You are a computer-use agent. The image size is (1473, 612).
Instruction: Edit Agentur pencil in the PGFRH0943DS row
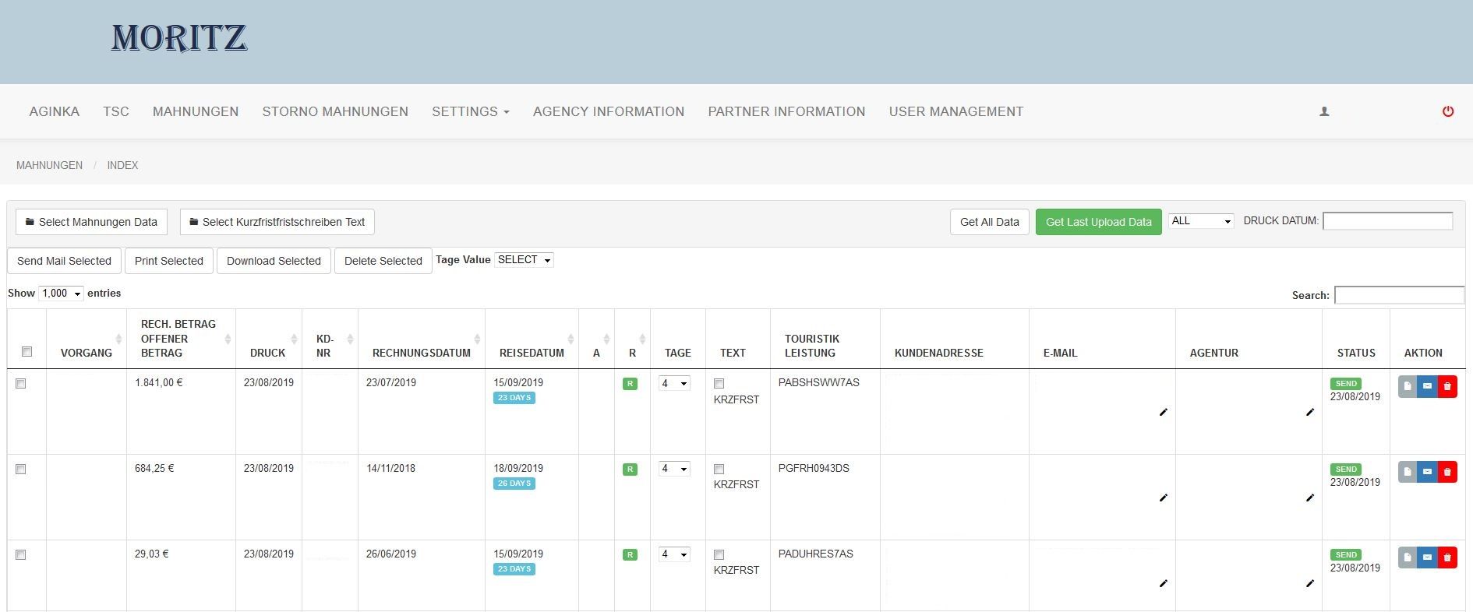click(x=1309, y=498)
